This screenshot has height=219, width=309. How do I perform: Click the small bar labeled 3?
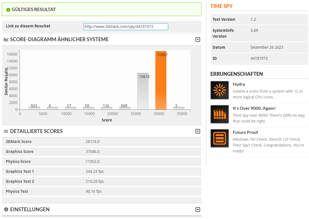click(179, 108)
